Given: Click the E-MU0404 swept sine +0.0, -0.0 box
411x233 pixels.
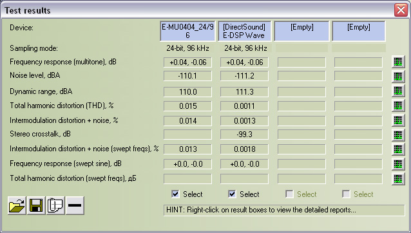Looking at the screenshot, I should [x=187, y=164].
